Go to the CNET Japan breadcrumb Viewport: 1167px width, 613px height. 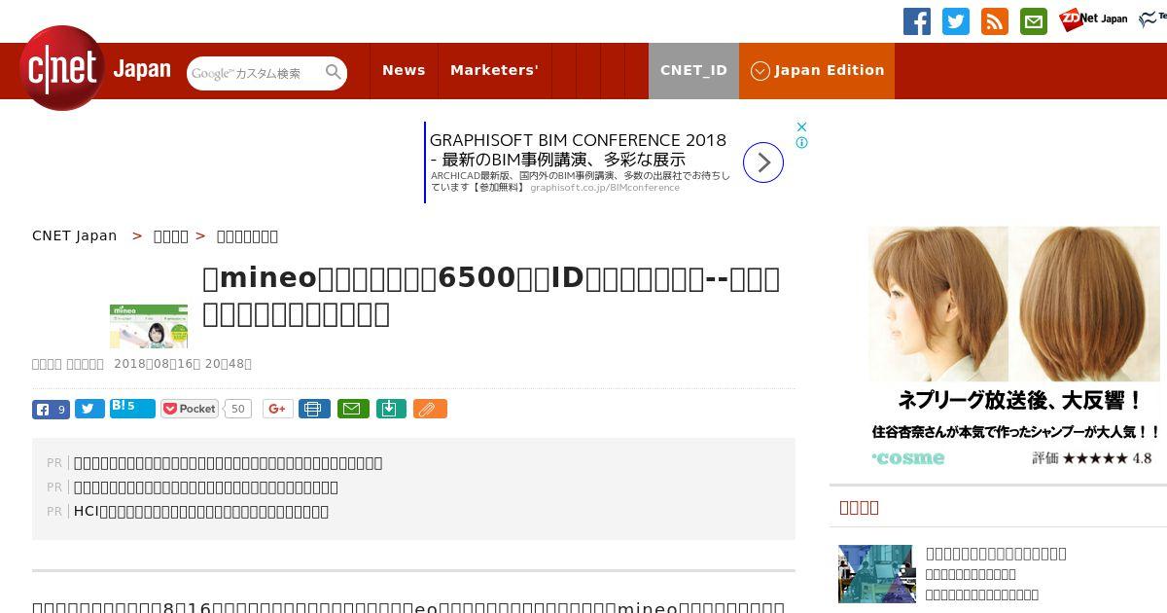[74, 235]
